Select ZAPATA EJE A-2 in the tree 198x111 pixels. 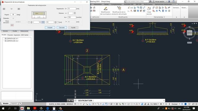pyautogui.click(x=12, y=41)
